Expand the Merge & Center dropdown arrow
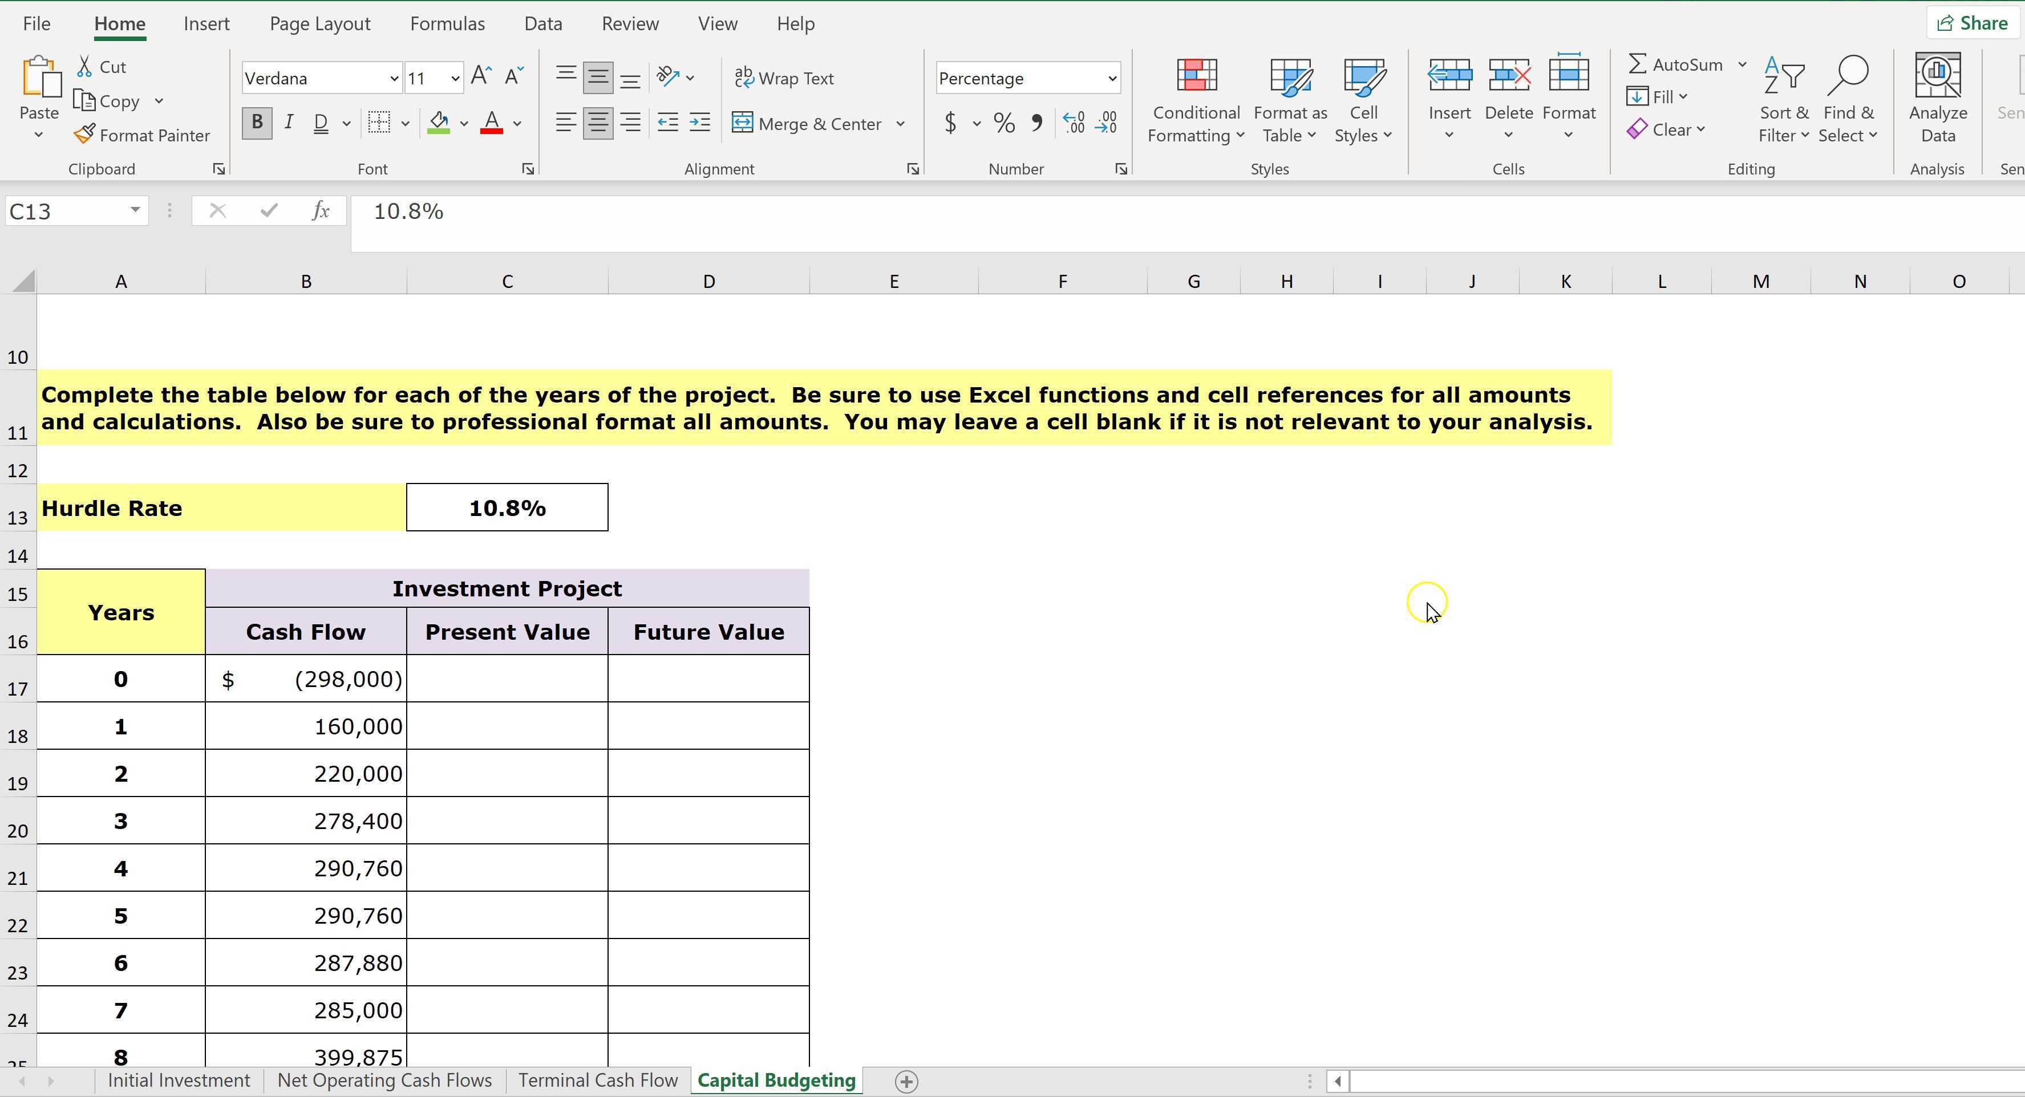This screenshot has height=1097, width=2025. tap(901, 124)
